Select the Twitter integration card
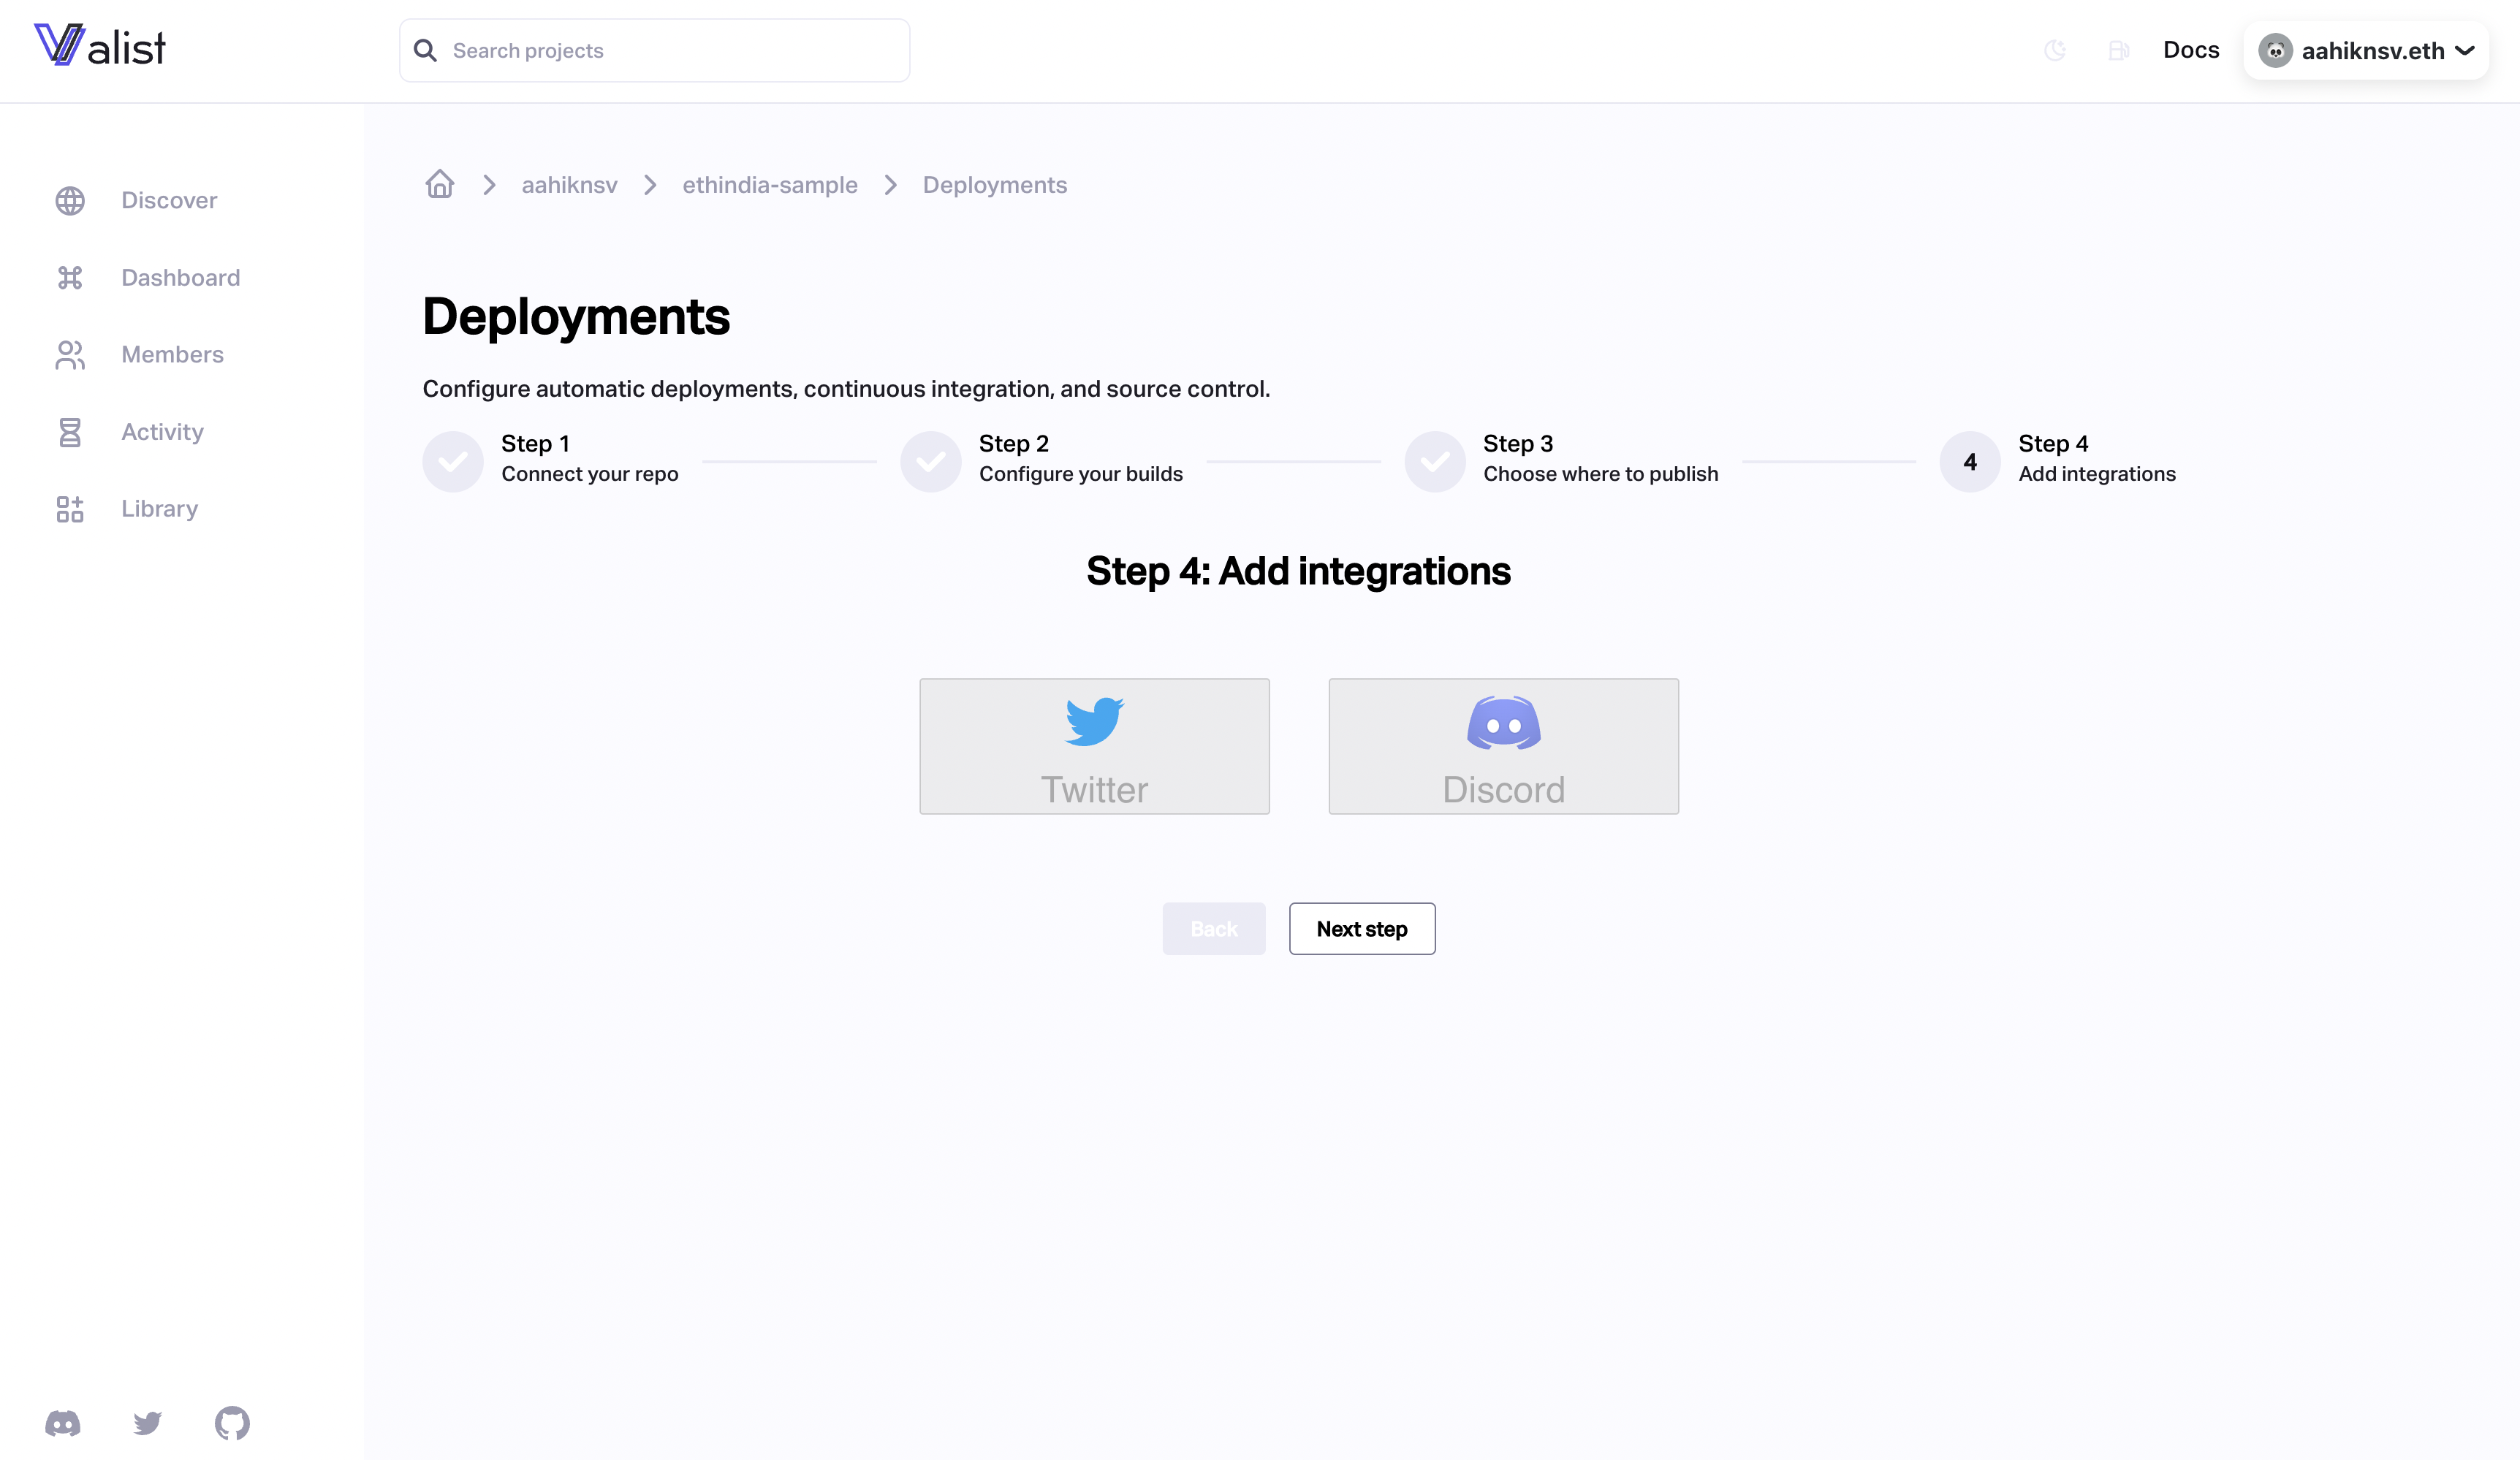This screenshot has width=2520, height=1460. [1094, 746]
